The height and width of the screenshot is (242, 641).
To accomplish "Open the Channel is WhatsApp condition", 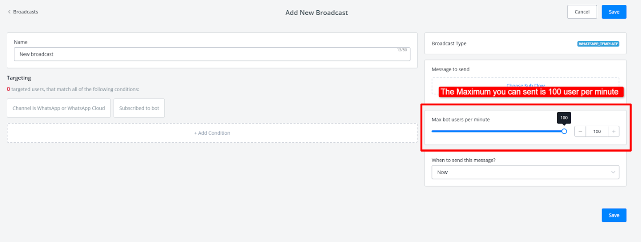I will pyautogui.click(x=59, y=108).
